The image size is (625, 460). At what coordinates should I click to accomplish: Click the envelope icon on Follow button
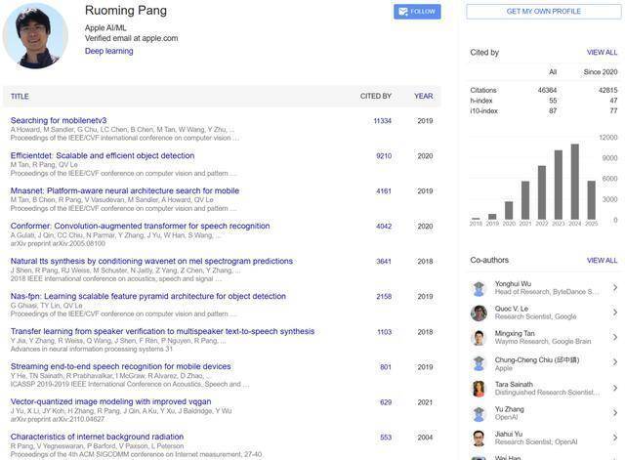[x=401, y=12]
